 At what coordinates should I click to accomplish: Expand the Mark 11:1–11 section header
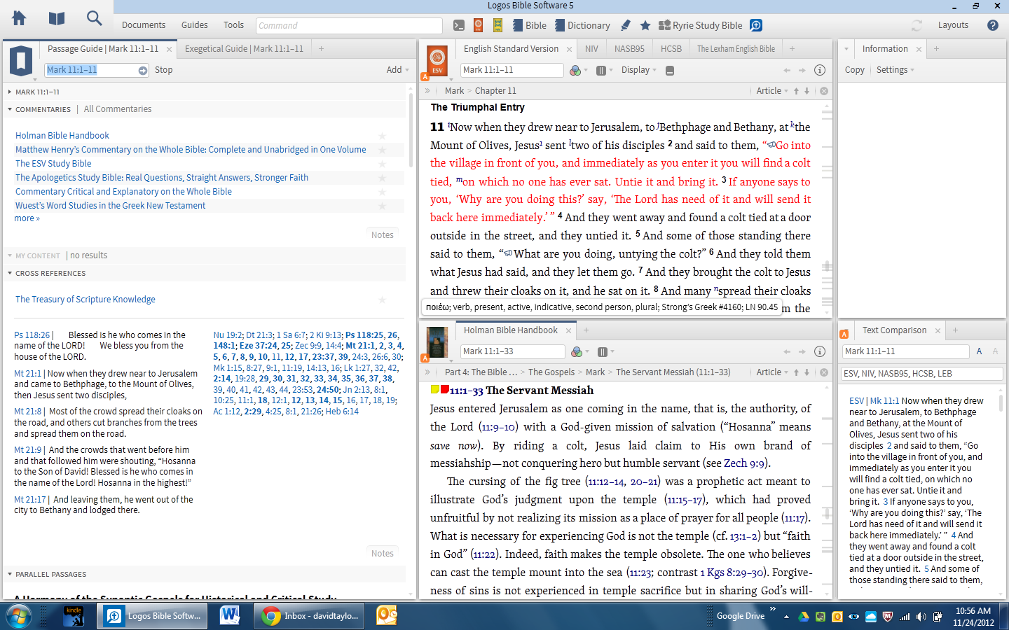pos(10,92)
